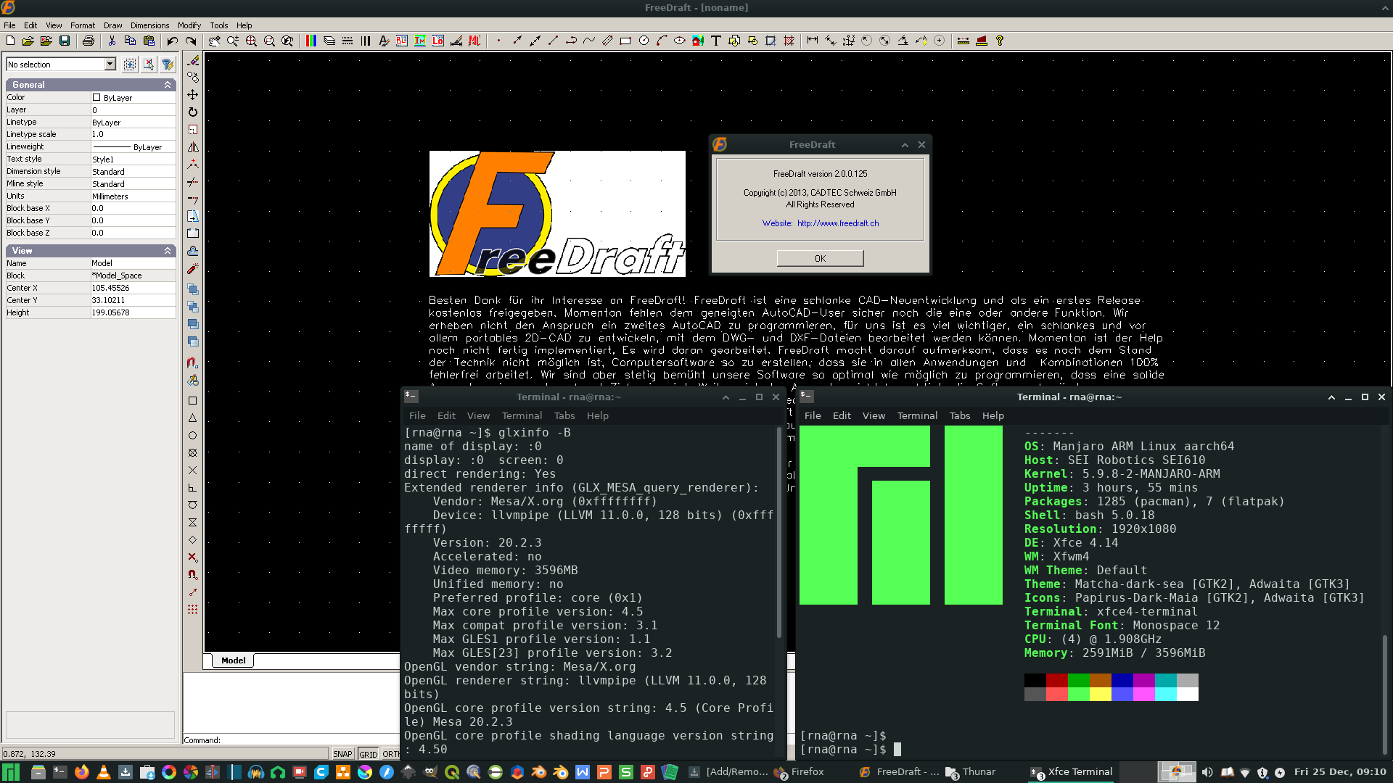
Task: Toggle GRID in the status bar
Action: (x=368, y=754)
